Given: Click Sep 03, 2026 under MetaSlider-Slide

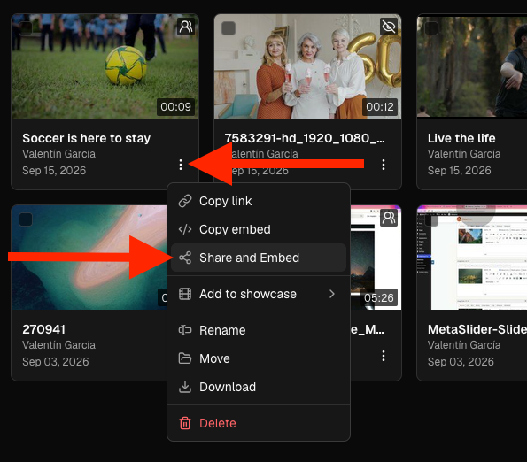Looking at the screenshot, I should click(461, 362).
